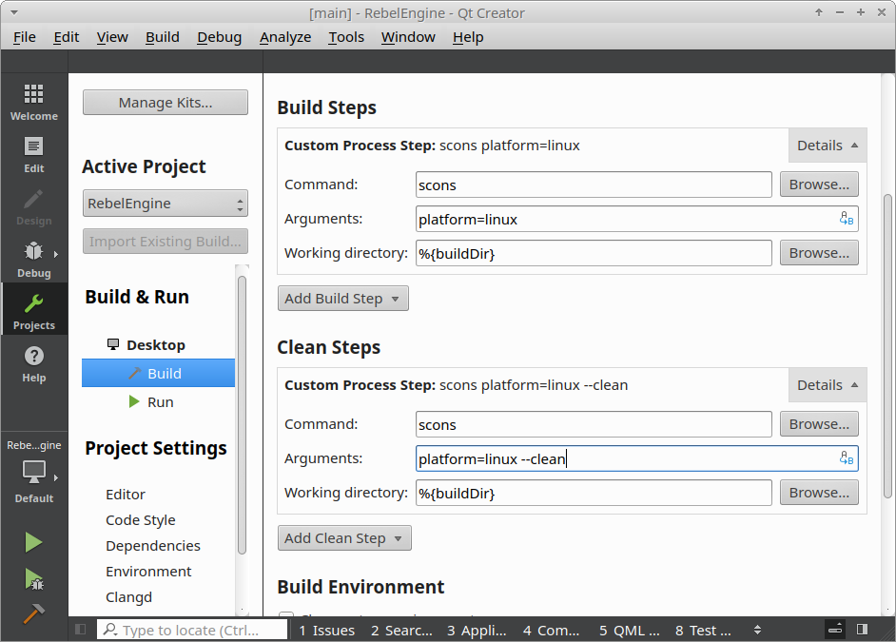
Task: Focus Clean Steps Working directory field
Action: click(x=594, y=493)
